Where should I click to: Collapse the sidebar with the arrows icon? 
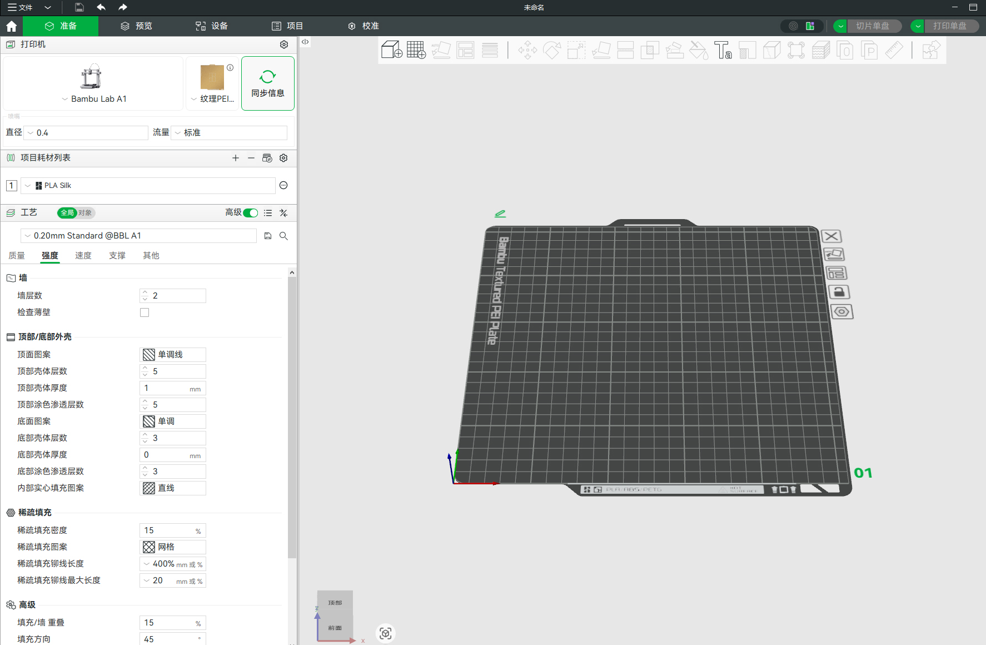tap(305, 42)
